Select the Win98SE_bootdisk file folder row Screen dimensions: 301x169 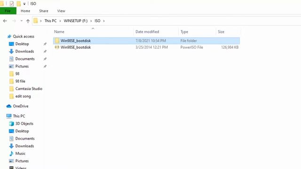[146, 41]
